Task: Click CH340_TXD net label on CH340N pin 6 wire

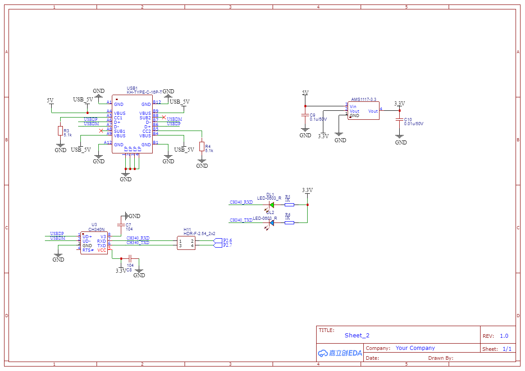Action: (138, 243)
